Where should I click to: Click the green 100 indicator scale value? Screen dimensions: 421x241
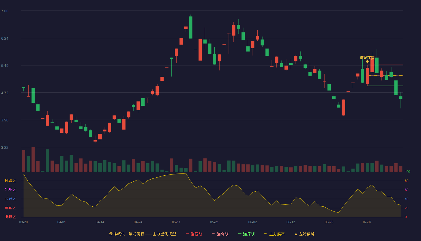[x=407, y=172]
